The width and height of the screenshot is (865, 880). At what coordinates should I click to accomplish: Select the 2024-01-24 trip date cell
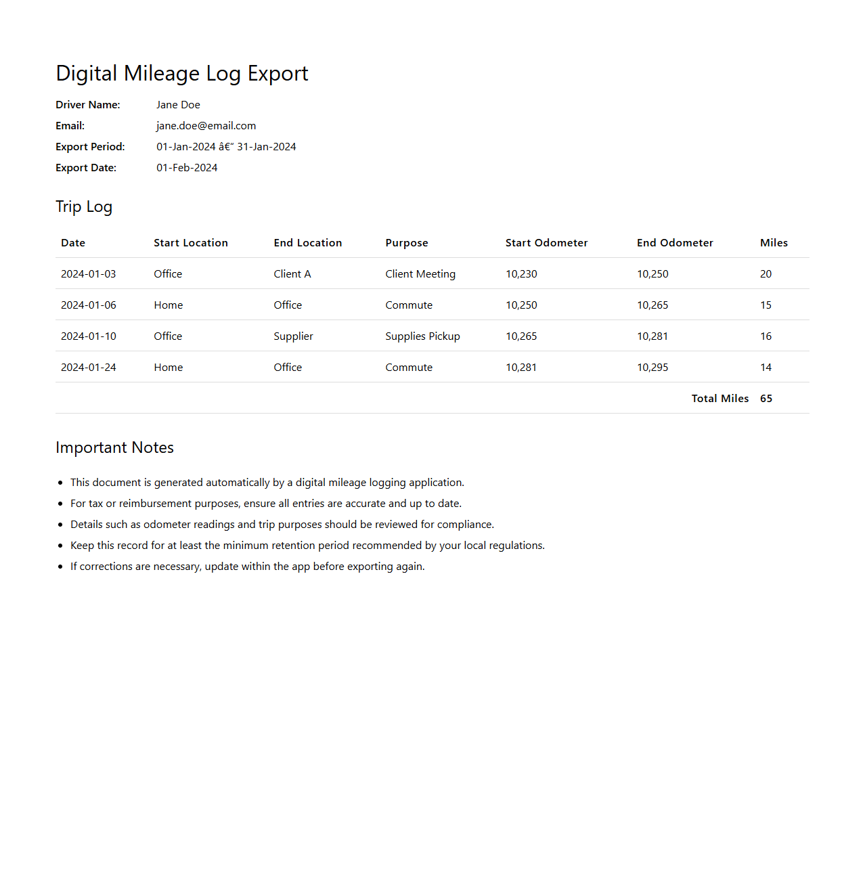(88, 368)
